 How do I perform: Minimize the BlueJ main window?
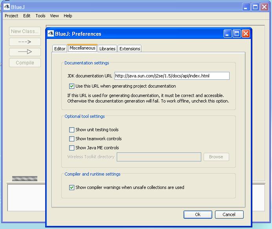(x=246, y=7)
